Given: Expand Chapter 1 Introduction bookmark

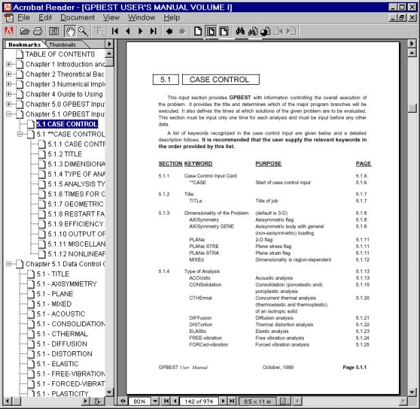Looking at the screenshot, I should [9, 65].
